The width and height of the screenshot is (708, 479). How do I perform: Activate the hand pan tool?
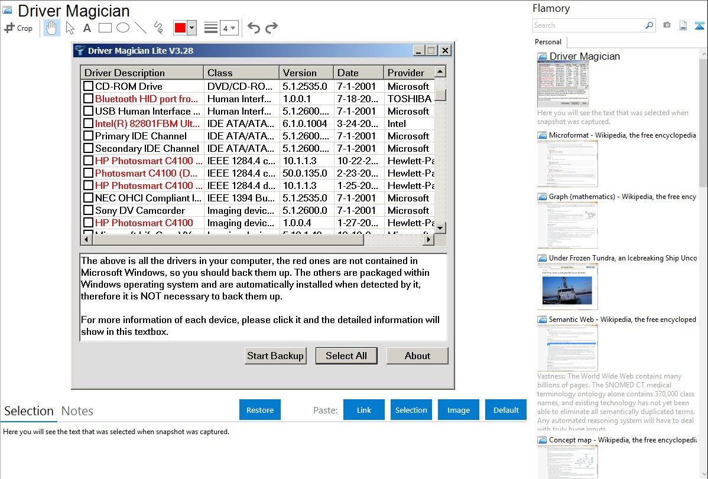point(52,28)
